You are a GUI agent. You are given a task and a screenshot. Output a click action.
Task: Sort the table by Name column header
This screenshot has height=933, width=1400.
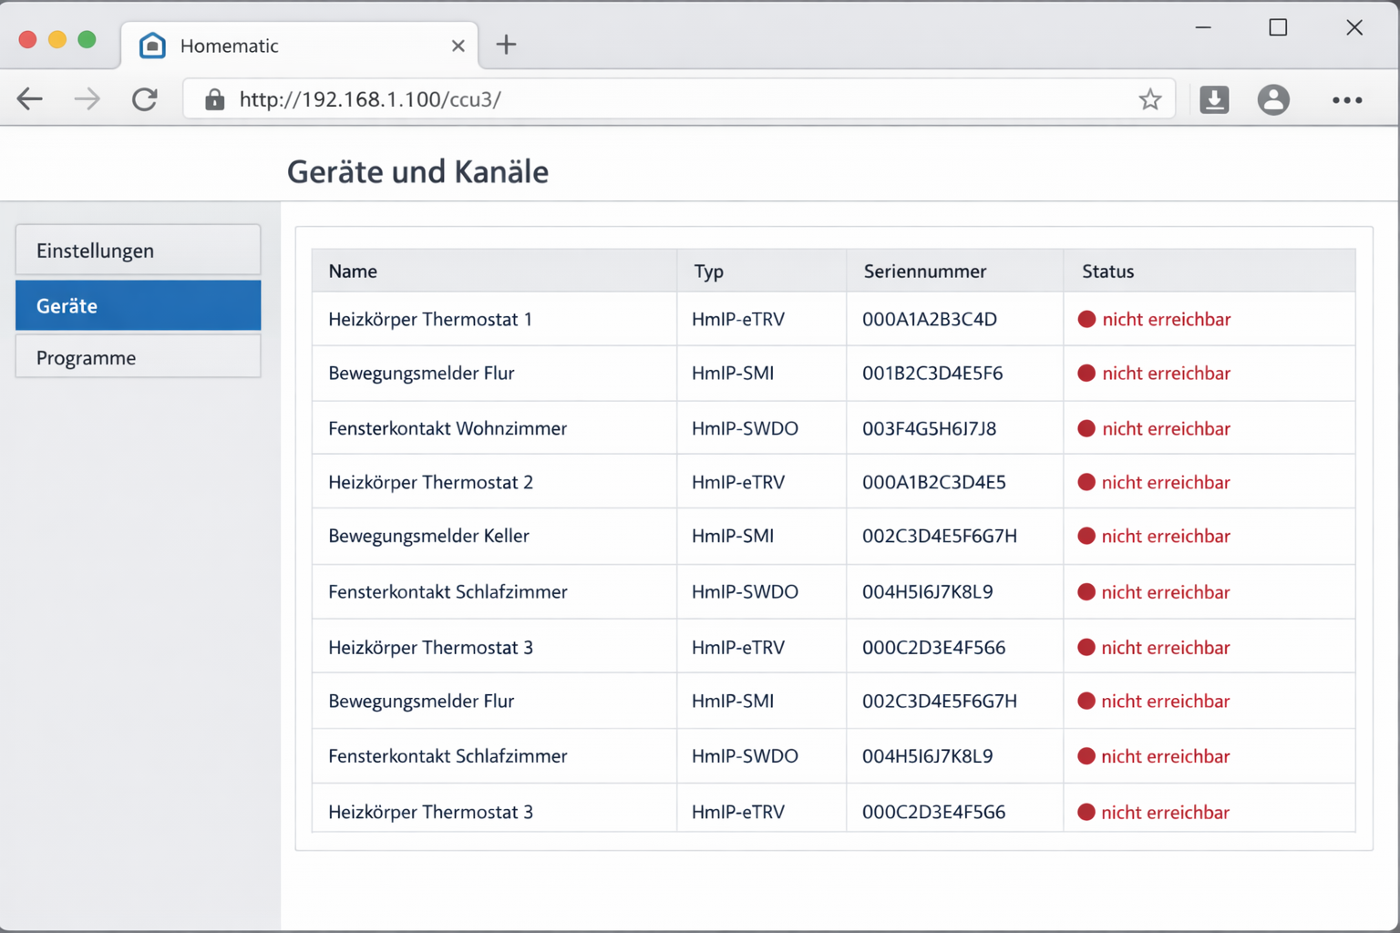pyautogui.click(x=353, y=272)
